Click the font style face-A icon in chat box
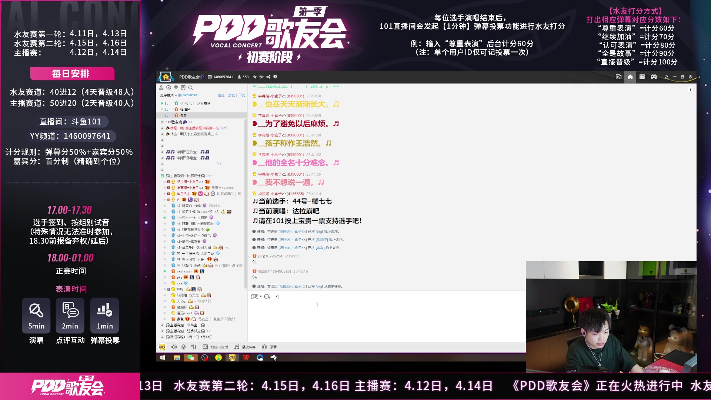Screen dimensions: 711x400 (x=267, y=297)
